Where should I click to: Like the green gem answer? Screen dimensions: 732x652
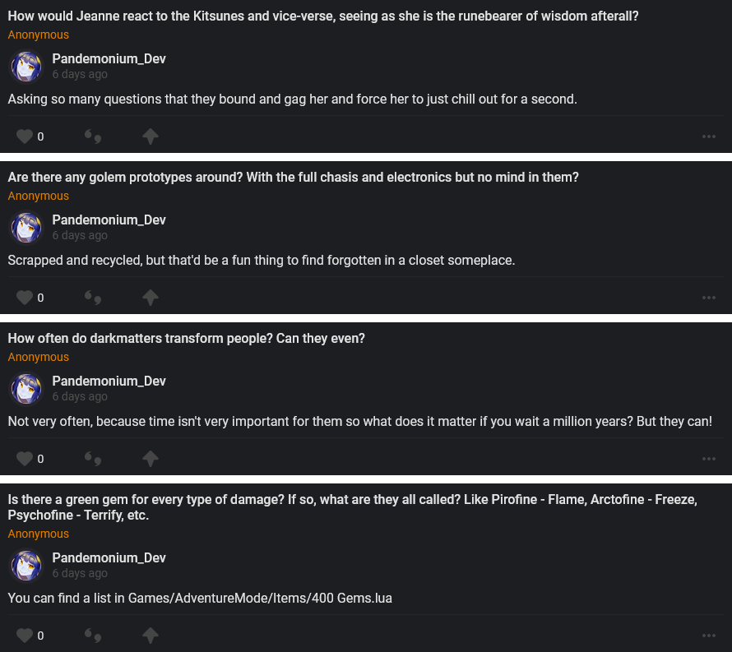25,636
